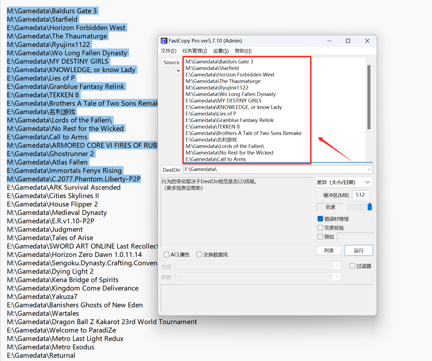Open the 任务管理(J) menu
Screen dimensions: 432x361
pyautogui.click(x=195, y=51)
